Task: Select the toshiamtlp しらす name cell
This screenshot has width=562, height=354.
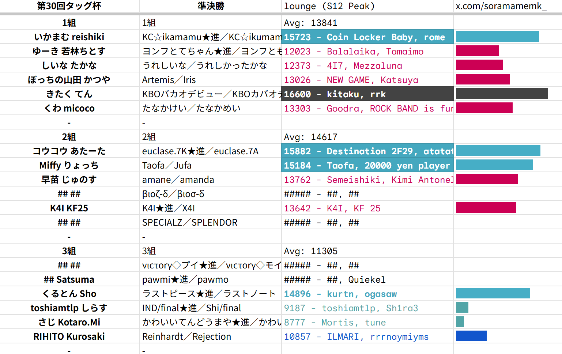Action: tap(69, 308)
